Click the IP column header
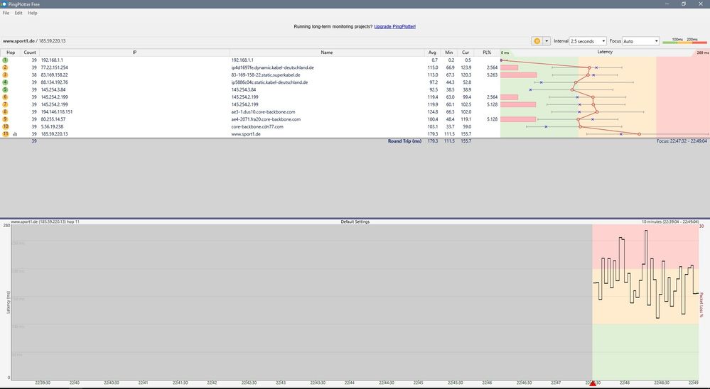 (x=134, y=53)
